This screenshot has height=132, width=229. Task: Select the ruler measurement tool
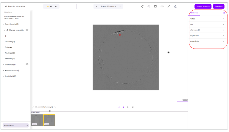(162, 6)
